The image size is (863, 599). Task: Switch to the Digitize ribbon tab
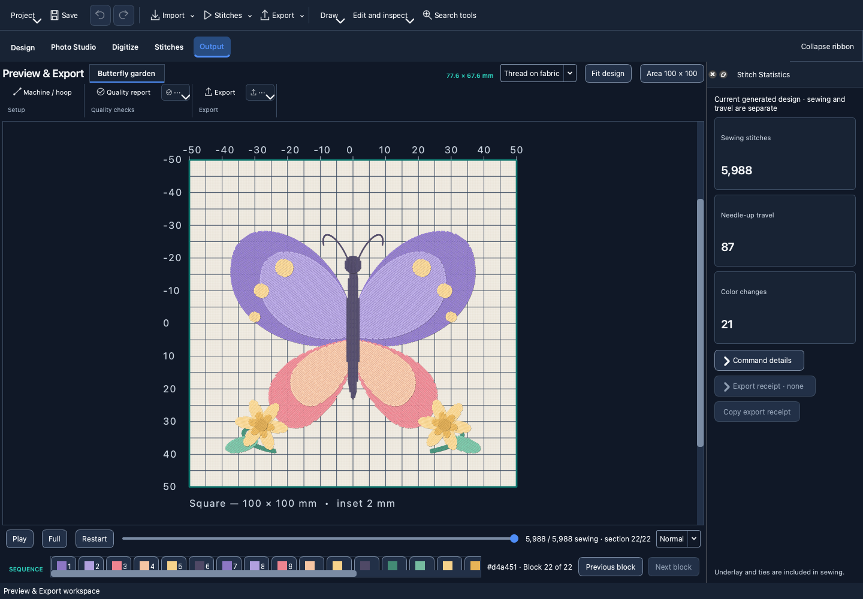[125, 47]
